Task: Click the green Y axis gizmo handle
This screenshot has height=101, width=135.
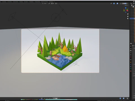Action: pyautogui.click(x=127, y=9)
